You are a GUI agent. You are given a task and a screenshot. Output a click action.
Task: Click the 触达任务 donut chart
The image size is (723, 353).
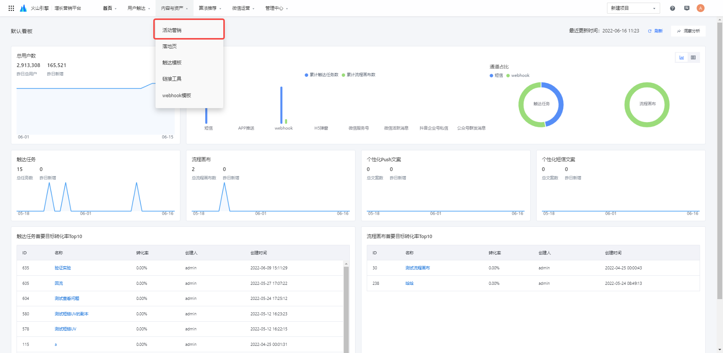(x=541, y=104)
